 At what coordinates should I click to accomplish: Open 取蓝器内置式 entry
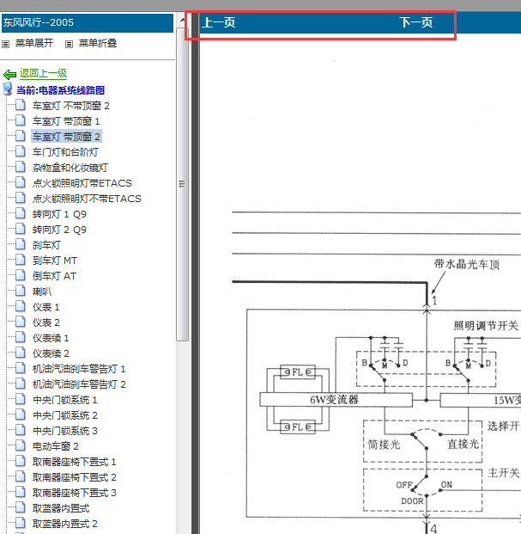tap(61, 508)
